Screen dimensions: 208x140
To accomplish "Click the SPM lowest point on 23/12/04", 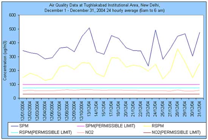I will pyautogui.click(x=148, y=66).
